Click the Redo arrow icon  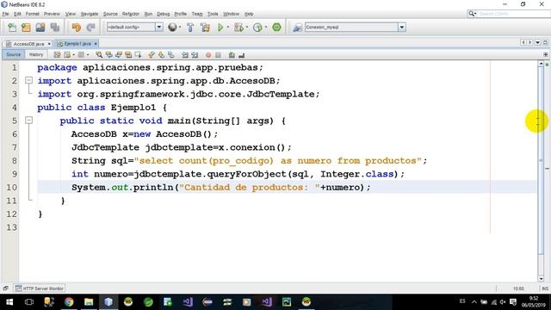pos(91,27)
